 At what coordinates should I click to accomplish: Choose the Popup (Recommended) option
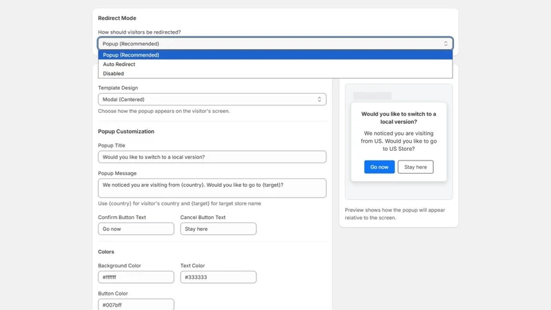click(x=275, y=55)
